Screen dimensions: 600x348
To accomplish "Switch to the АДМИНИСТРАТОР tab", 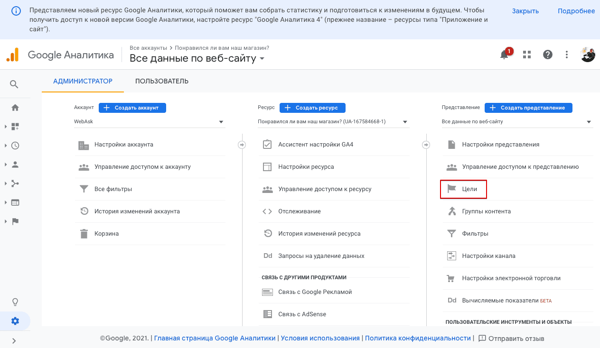I will (83, 81).
